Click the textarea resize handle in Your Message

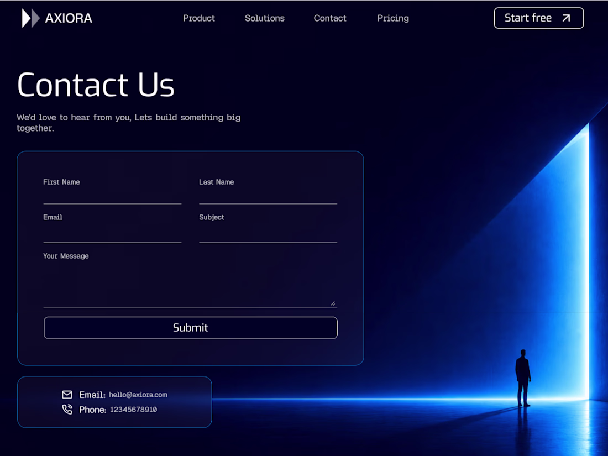point(333,303)
